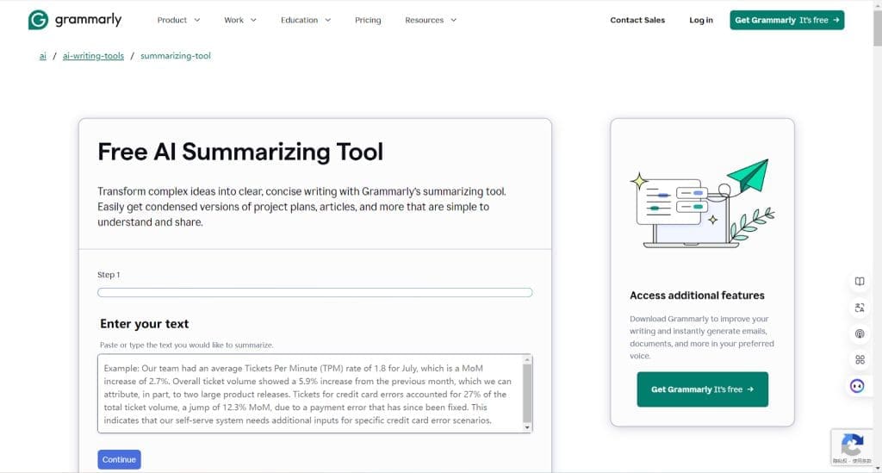Click the Step 1 progress bar
Screen dimensions: 882x473
[315, 292]
